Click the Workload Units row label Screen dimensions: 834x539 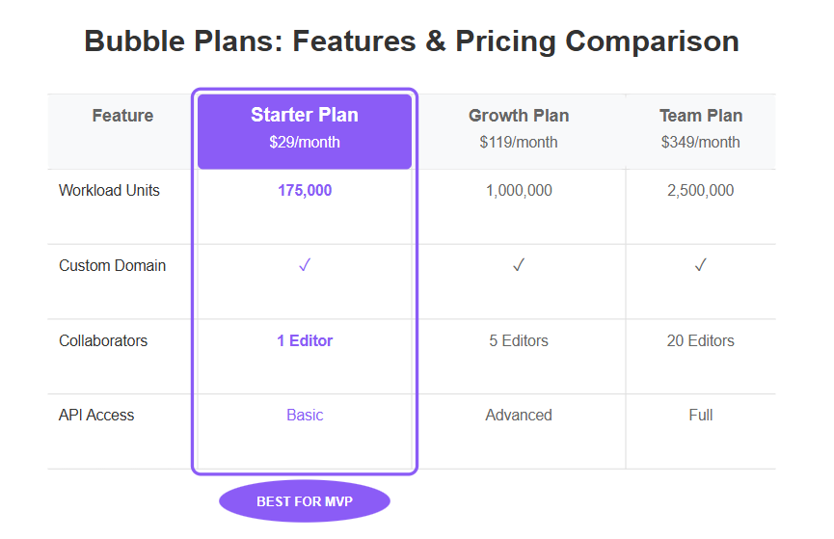click(x=109, y=191)
